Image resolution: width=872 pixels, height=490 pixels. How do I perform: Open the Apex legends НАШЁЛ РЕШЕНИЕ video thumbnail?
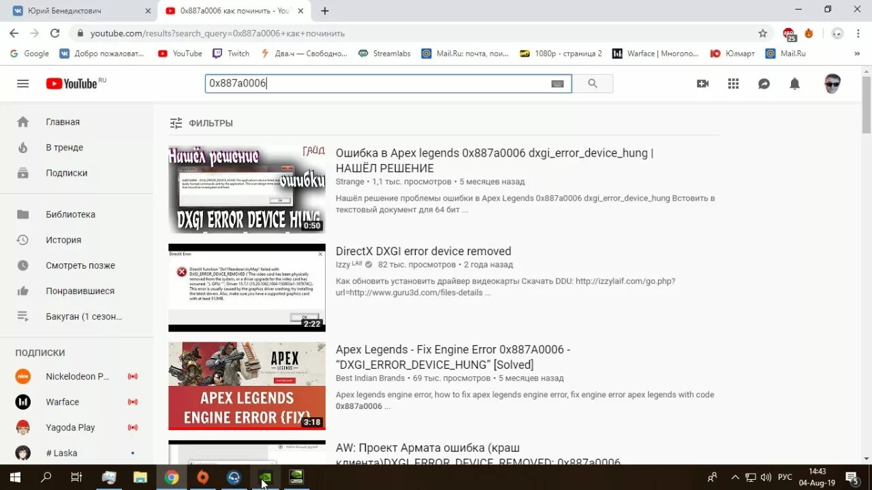247,189
